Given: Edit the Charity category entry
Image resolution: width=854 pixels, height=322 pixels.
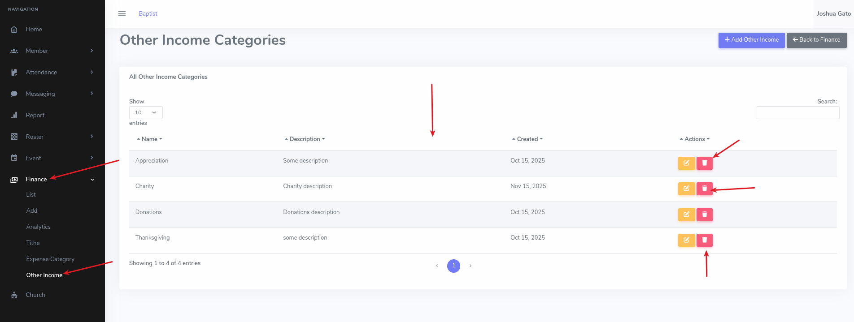Looking at the screenshot, I should click(686, 189).
